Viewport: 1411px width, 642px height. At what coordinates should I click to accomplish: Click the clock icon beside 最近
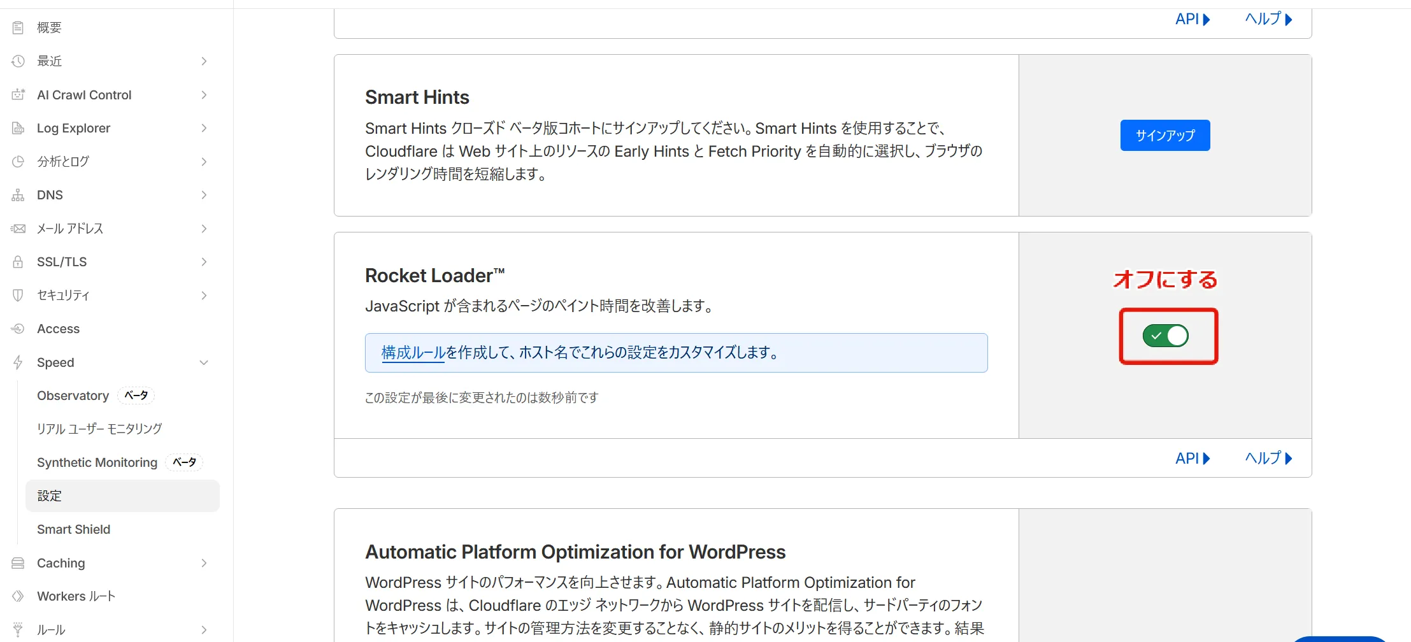18,61
